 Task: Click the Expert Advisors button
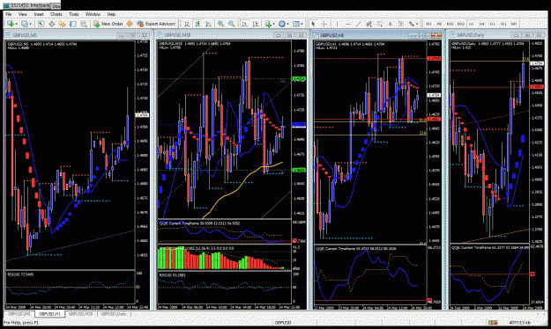click(156, 24)
